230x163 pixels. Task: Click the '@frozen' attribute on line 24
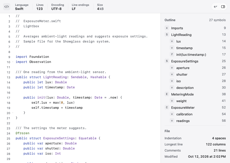pos(22,133)
